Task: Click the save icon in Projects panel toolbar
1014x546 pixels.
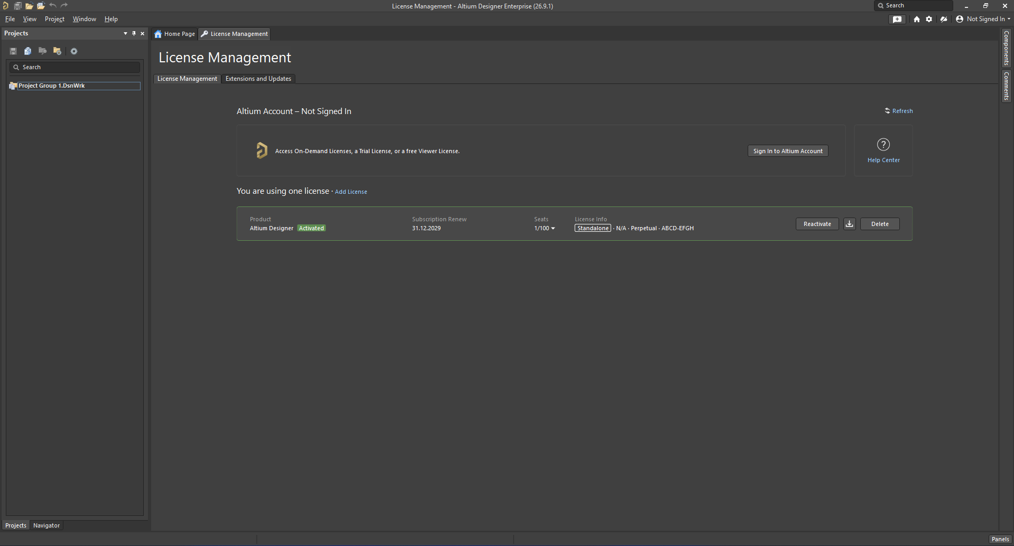Action: pyautogui.click(x=13, y=51)
